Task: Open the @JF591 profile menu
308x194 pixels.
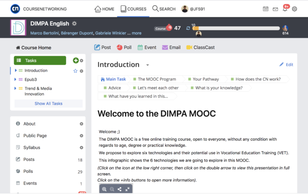Action: (x=193, y=9)
